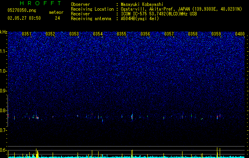
Task: Click the Ogata-vill. Akita-Pref. JAPAN location text
Action: [x=181, y=9]
